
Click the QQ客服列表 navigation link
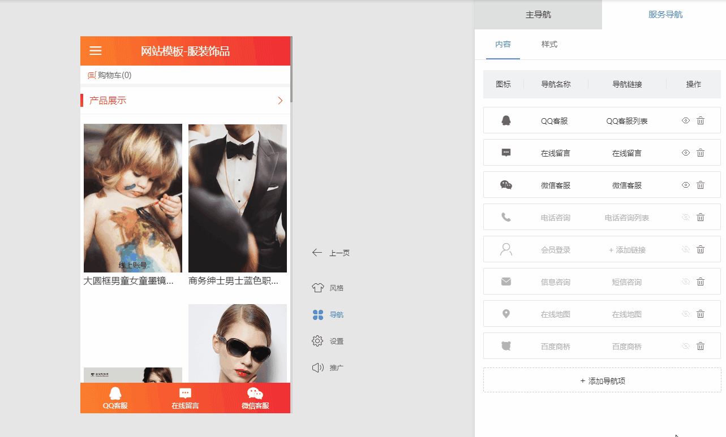point(627,121)
